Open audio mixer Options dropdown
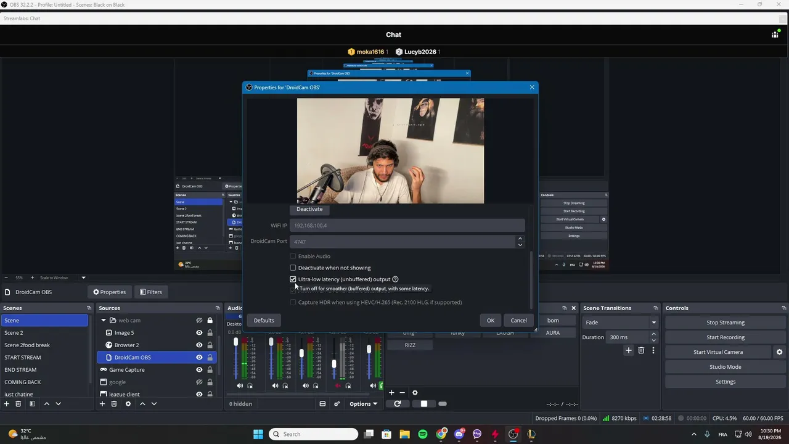 (x=363, y=404)
